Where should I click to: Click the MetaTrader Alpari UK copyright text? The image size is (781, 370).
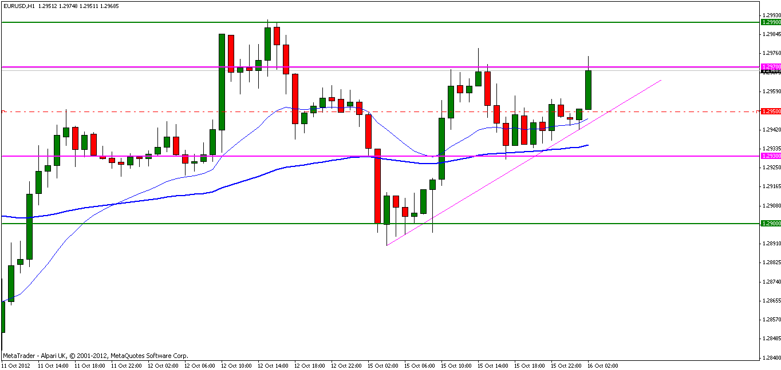pyautogui.click(x=95, y=356)
